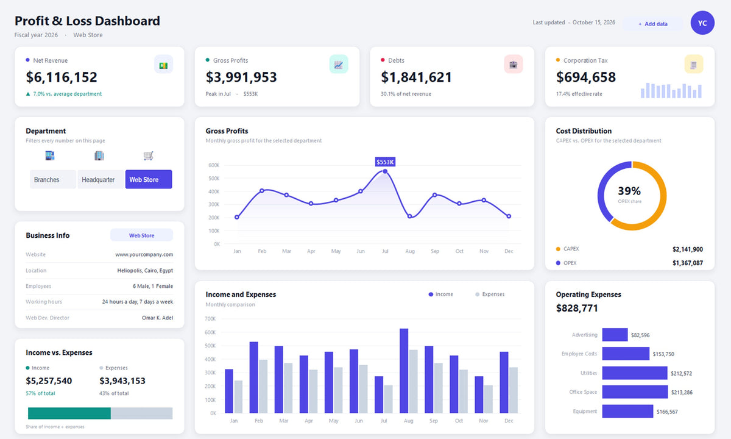731x439 pixels.
Task: Select the Web Store department filter
Action: click(x=149, y=179)
